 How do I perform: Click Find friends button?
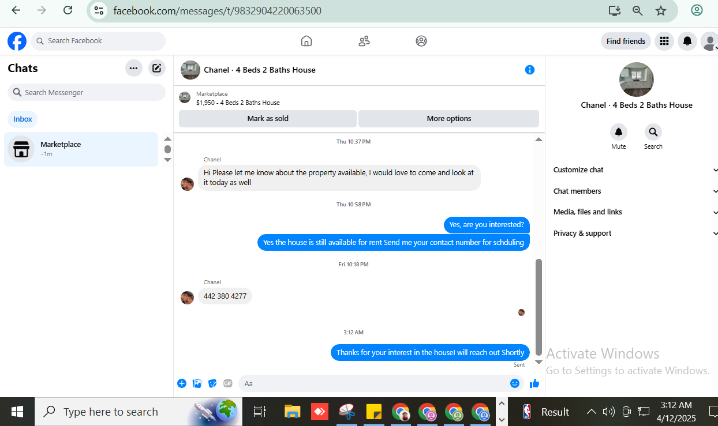(x=626, y=41)
